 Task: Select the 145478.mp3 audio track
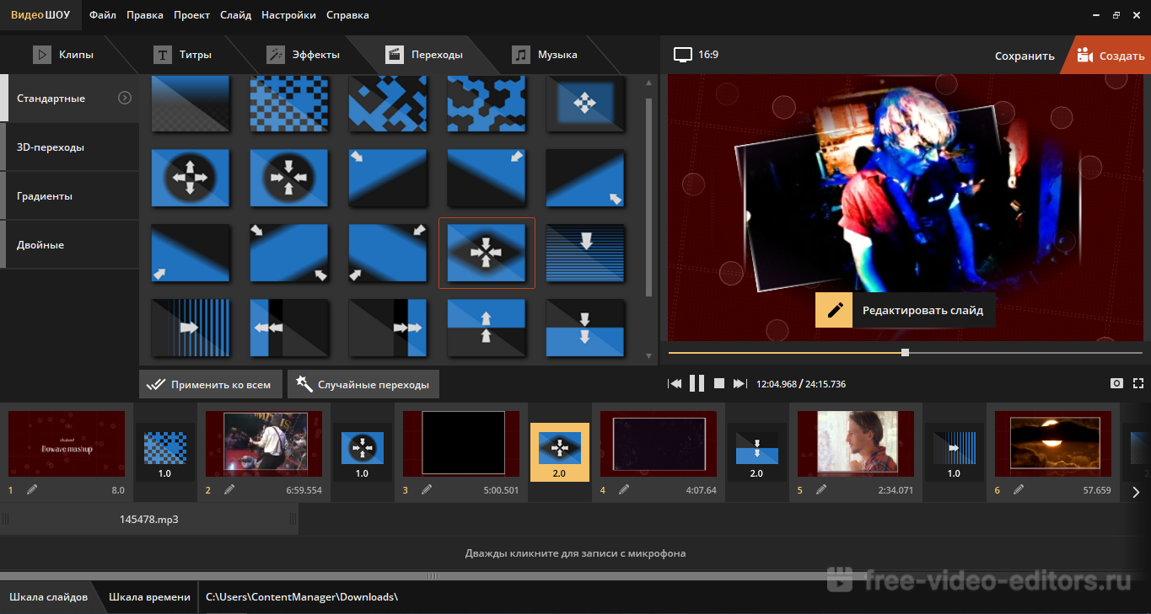point(149,520)
